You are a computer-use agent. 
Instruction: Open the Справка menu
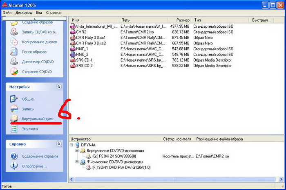(x=53, y=13)
